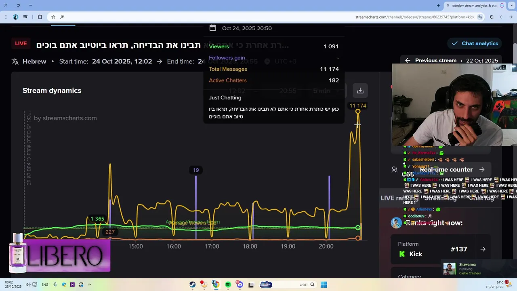This screenshot has height=291, width=517.
Task: Click the Chrome profile avatar
Action: (16, 17)
